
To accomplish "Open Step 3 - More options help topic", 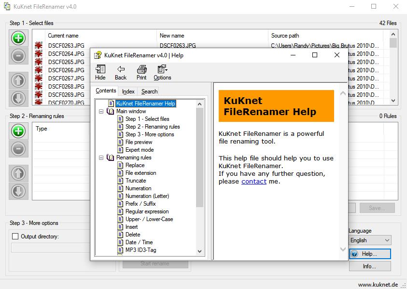I will pyautogui.click(x=150, y=134).
